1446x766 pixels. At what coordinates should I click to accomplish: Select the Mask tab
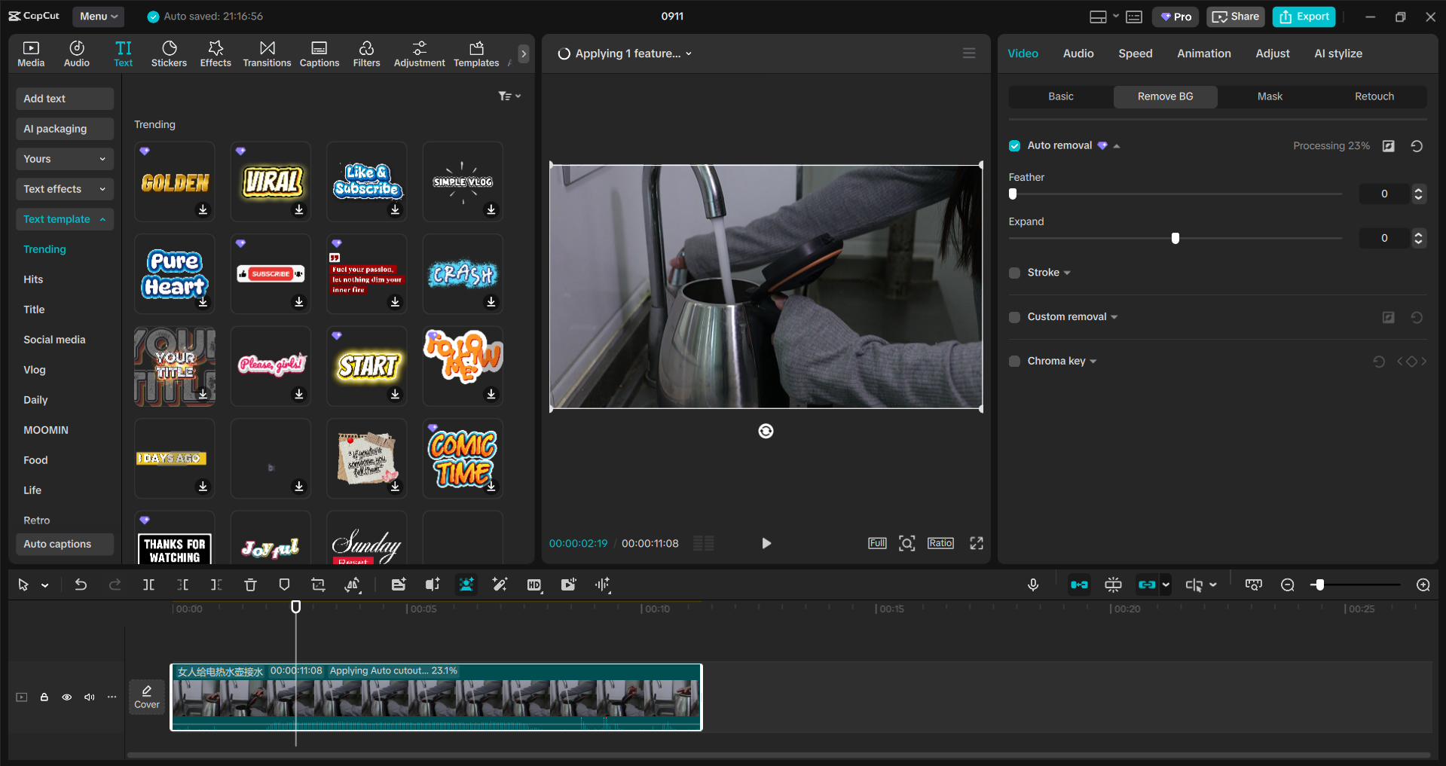tap(1270, 96)
